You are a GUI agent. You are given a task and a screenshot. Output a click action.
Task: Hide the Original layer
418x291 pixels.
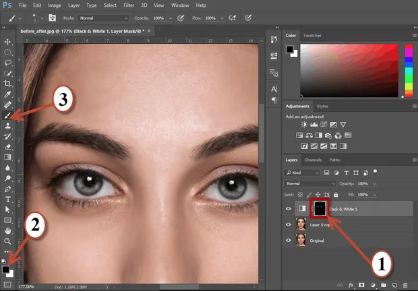(x=289, y=240)
